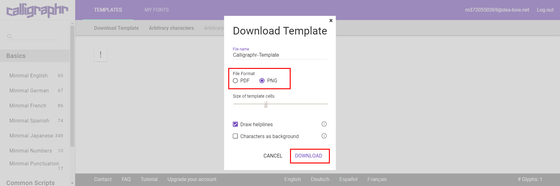Collapse the Basics section in sidebar
560x186 pixels.
(16, 56)
